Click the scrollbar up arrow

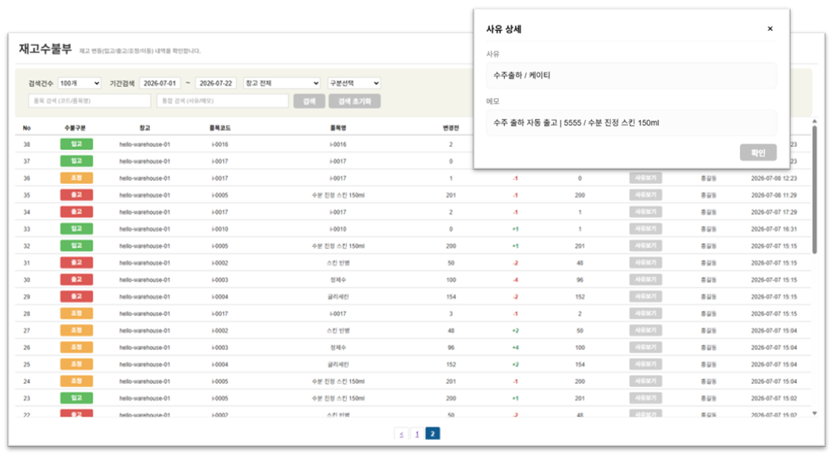814,122
